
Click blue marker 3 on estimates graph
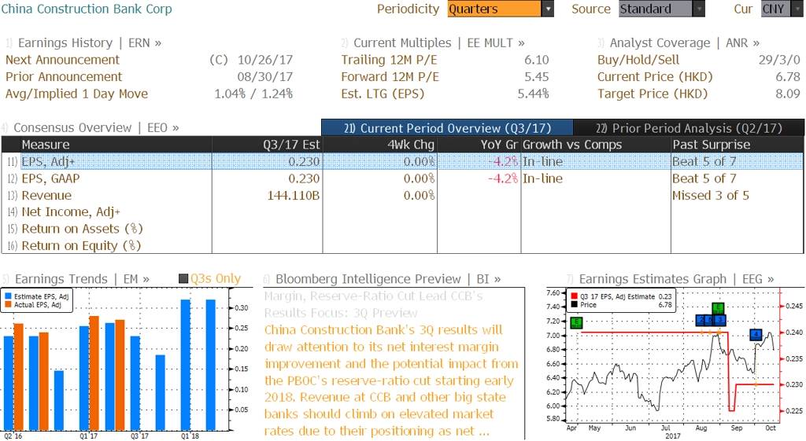point(720,320)
